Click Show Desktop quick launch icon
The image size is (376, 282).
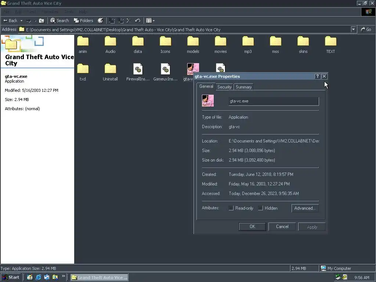pos(30,278)
